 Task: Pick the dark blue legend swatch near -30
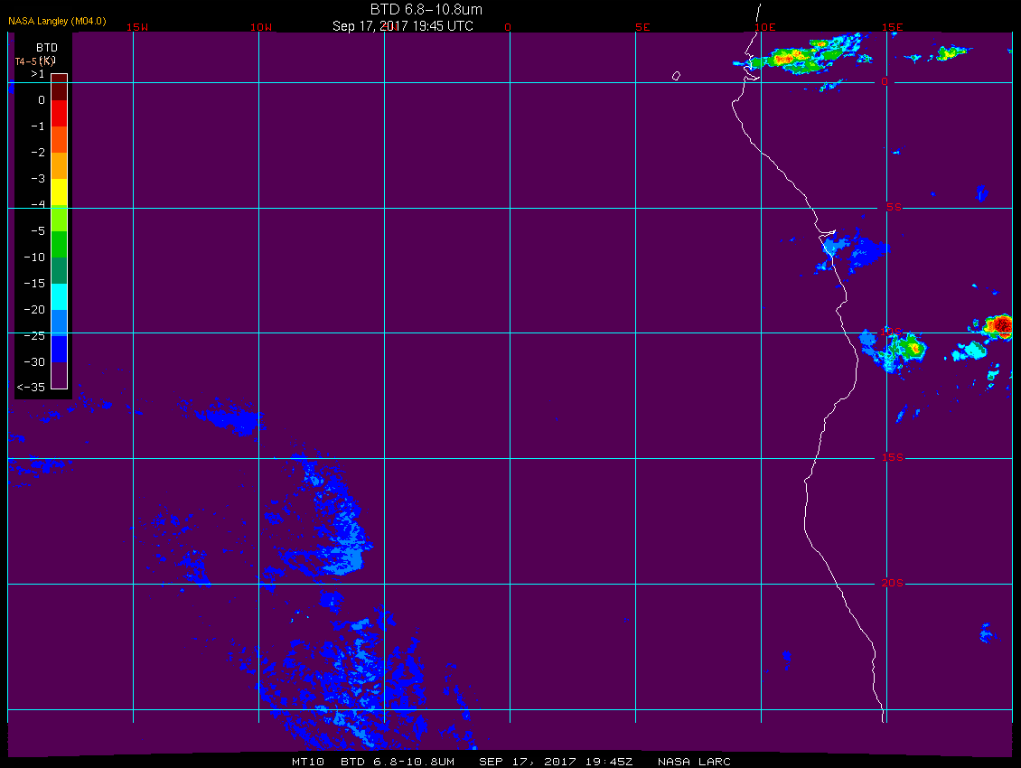coord(60,349)
